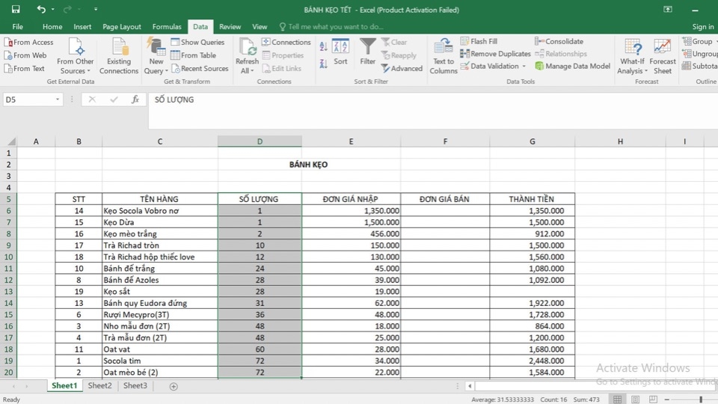Click cell containing Bánh quy Eudora đứng

(159, 303)
